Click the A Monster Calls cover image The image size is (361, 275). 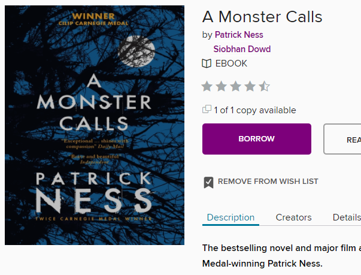tap(95, 125)
